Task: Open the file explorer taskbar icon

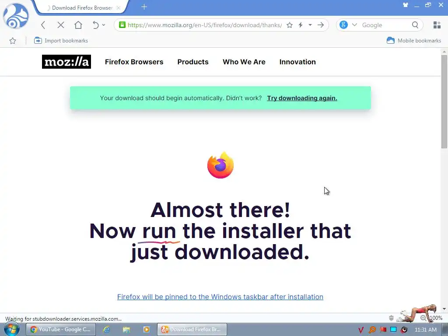Action: click(x=126, y=329)
